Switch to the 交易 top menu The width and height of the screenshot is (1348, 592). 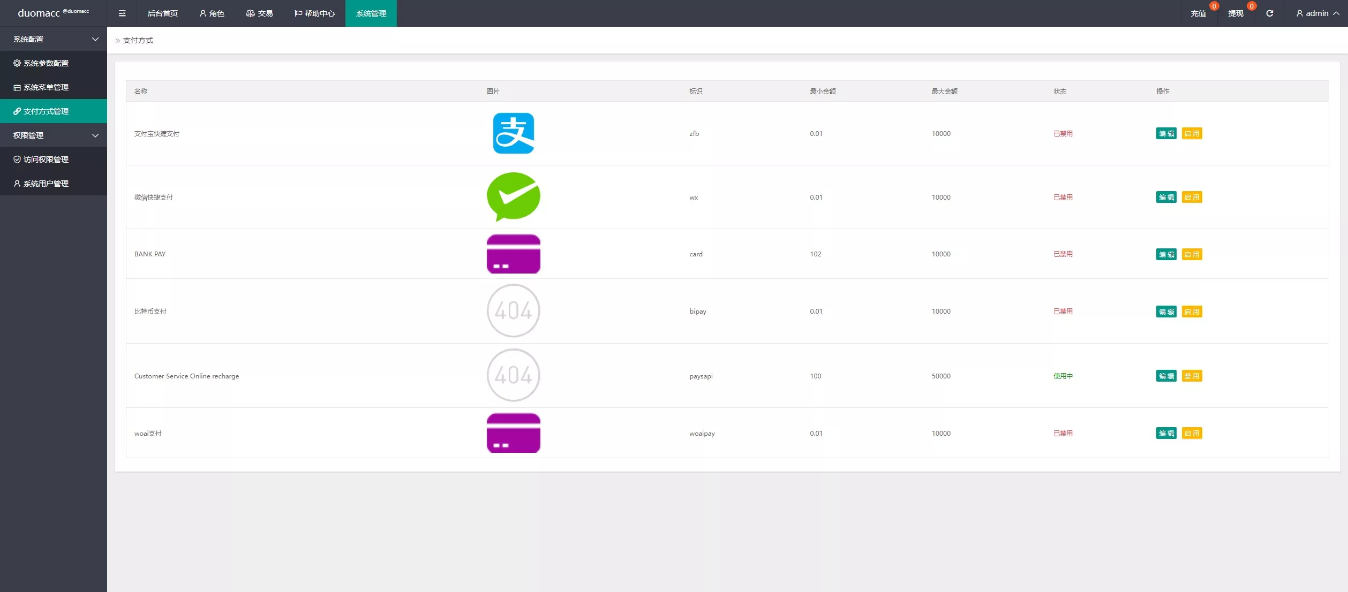pyautogui.click(x=259, y=13)
